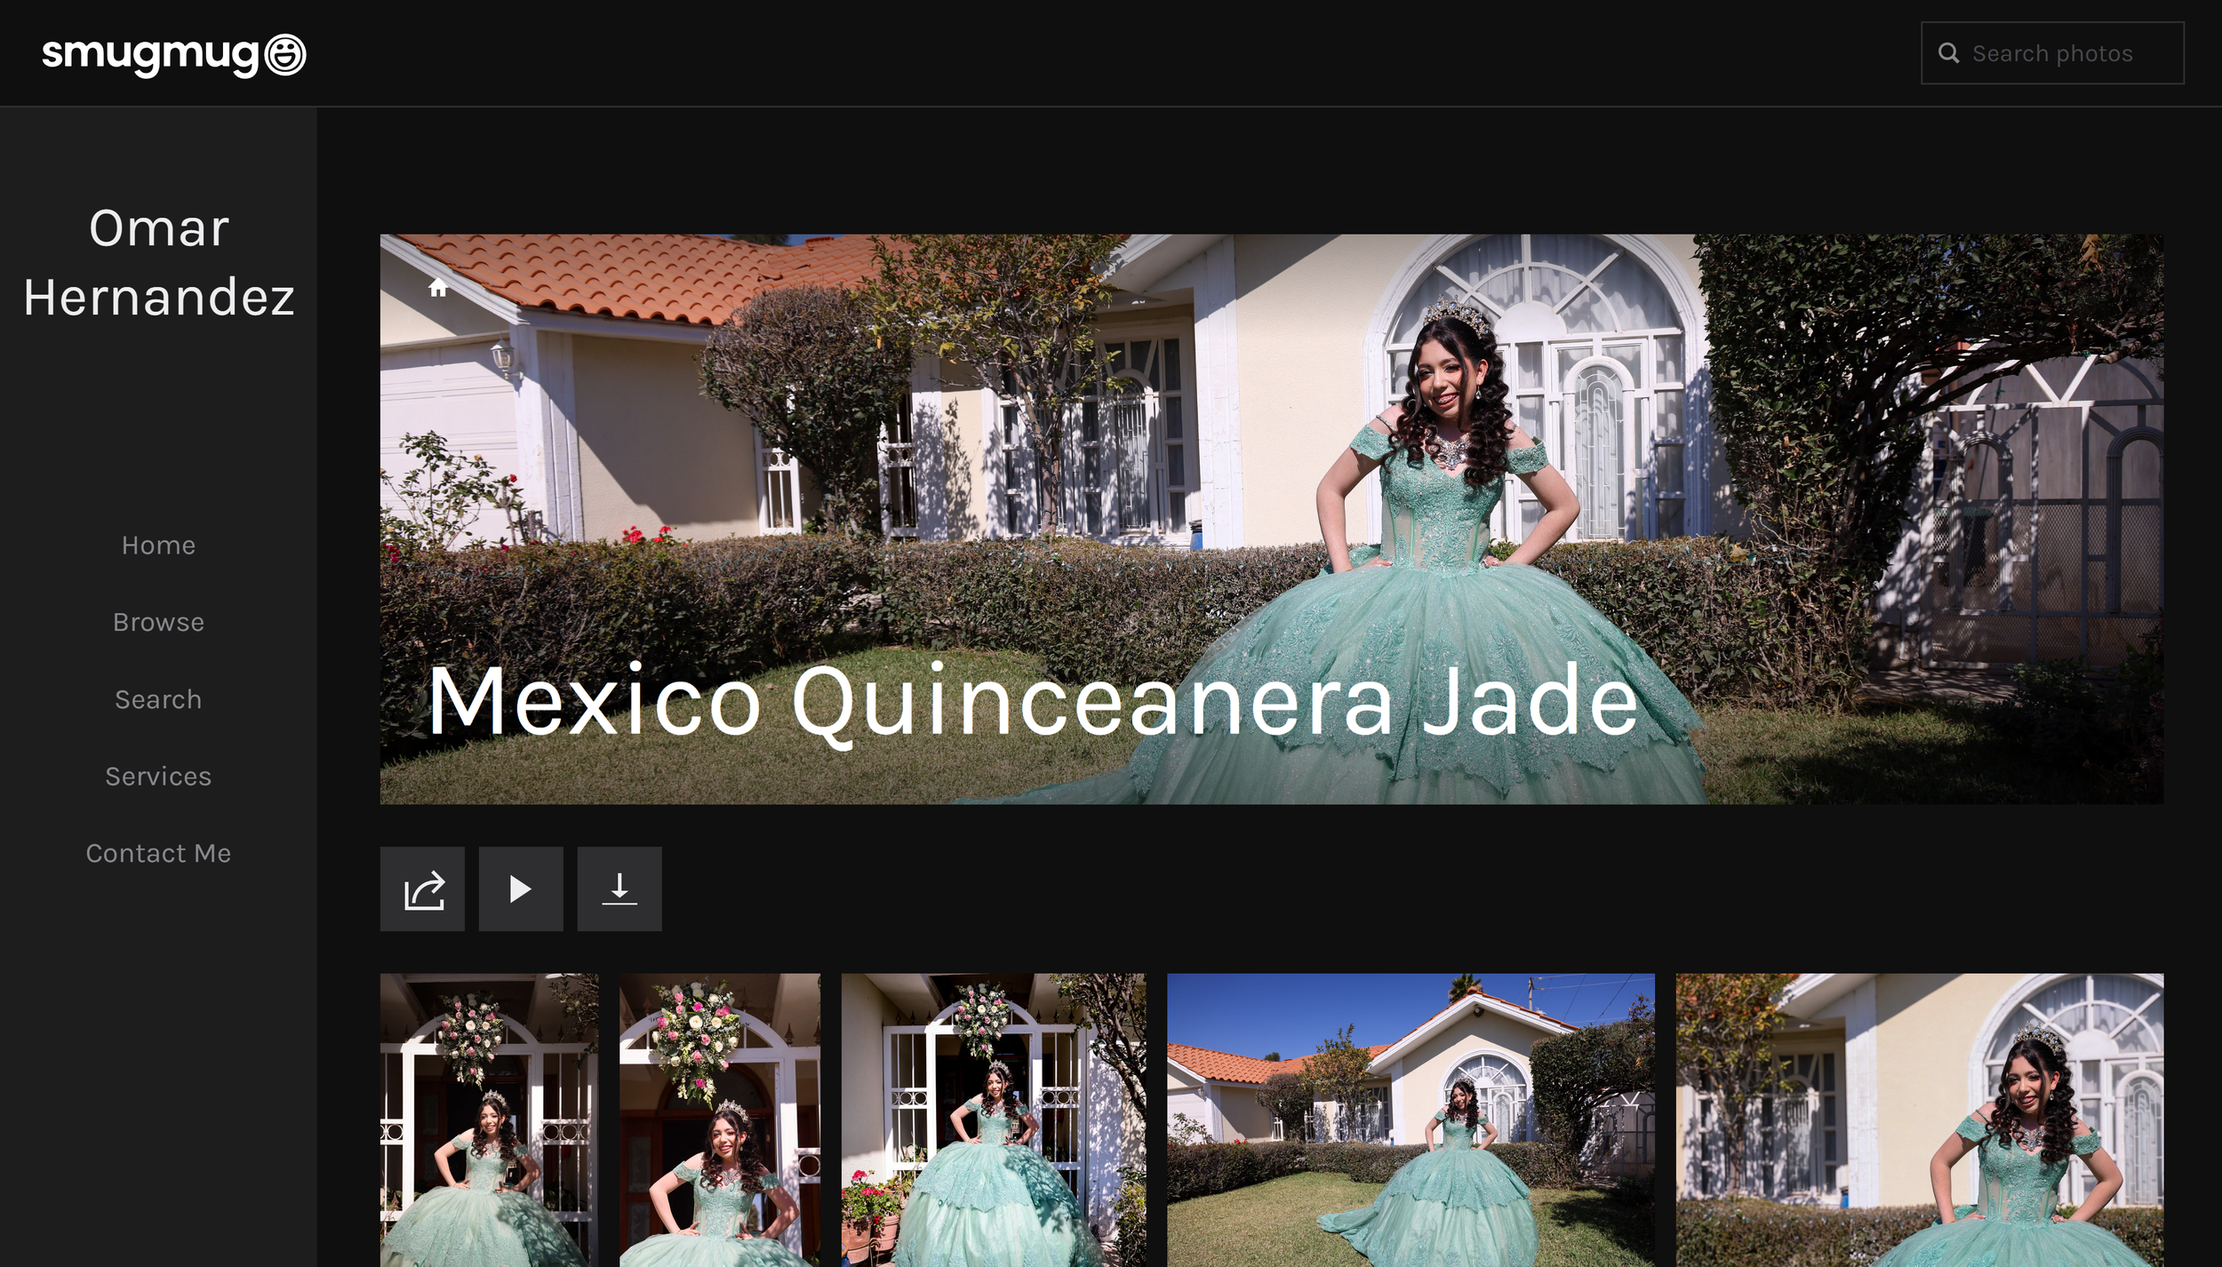
Task: Open the first gallery thumbnail under the share button
Action: 489,1120
